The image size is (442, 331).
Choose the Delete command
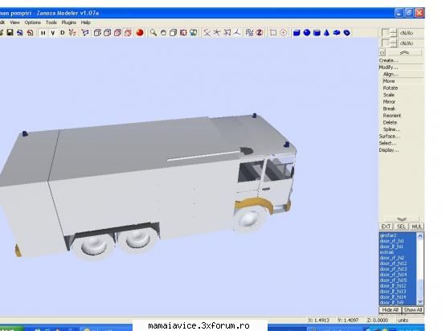point(390,122)
